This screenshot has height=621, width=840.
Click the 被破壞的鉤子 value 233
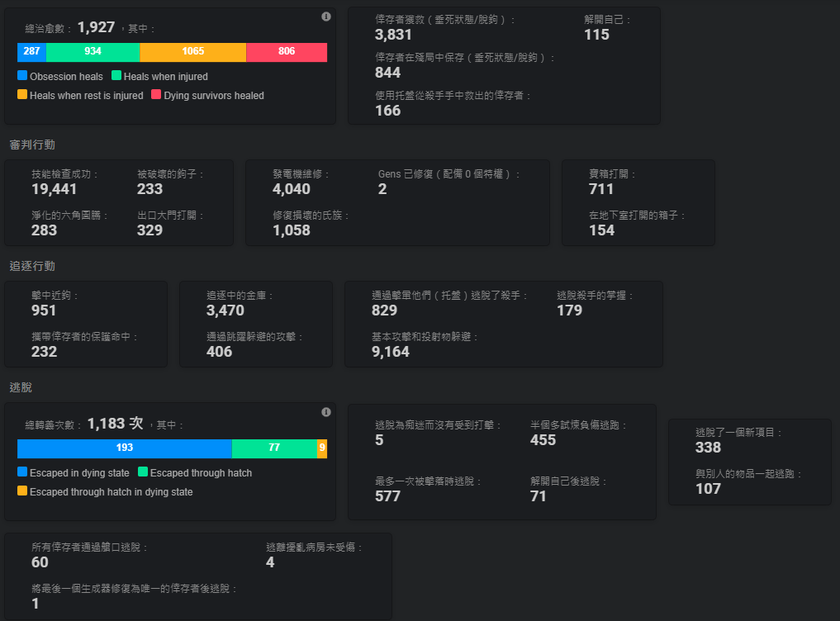point(150,189)
